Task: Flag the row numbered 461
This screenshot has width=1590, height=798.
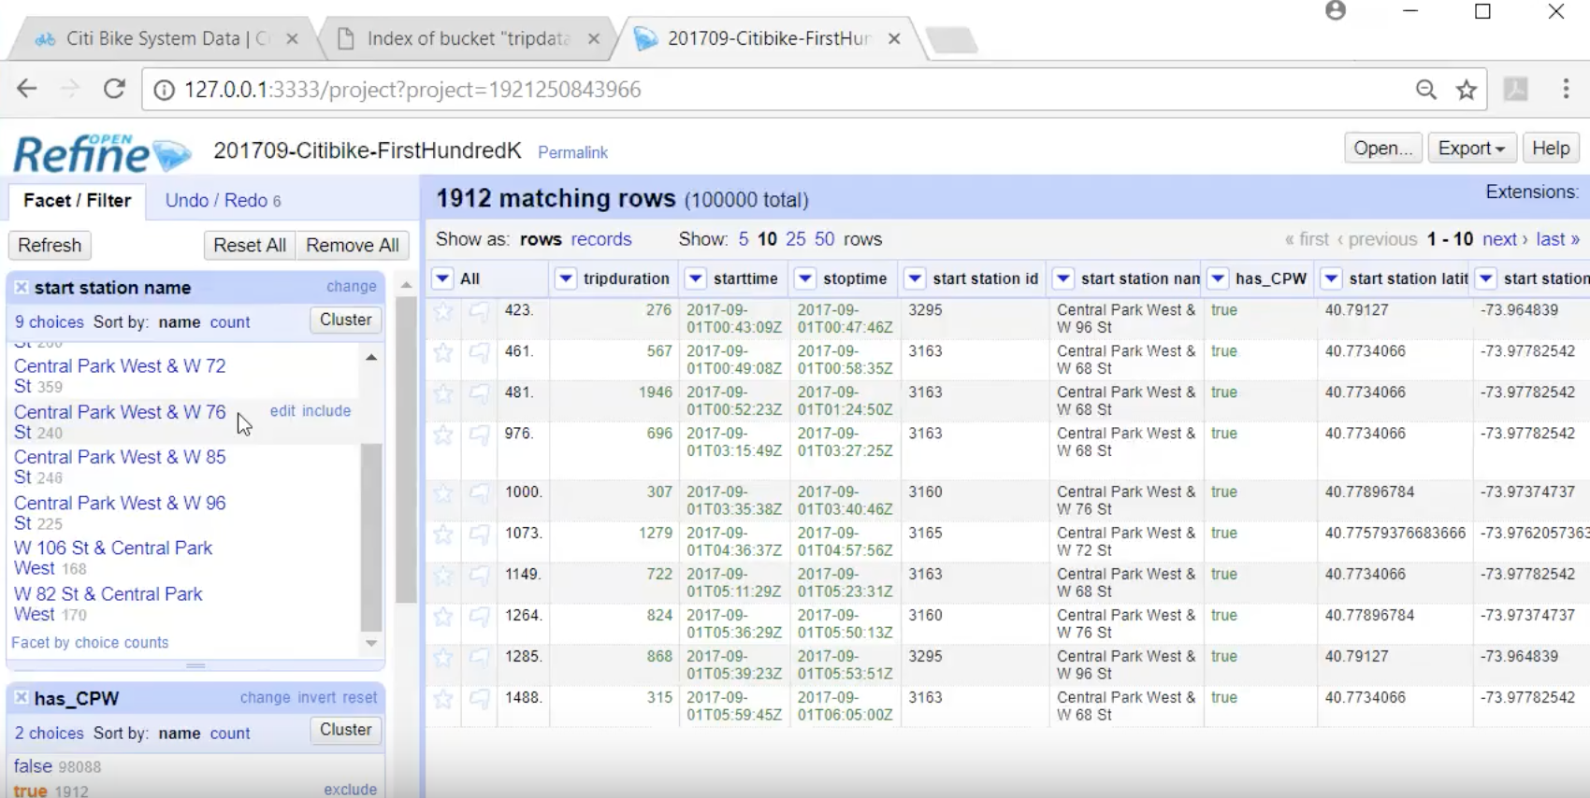Action: click(x=479, y=352)
